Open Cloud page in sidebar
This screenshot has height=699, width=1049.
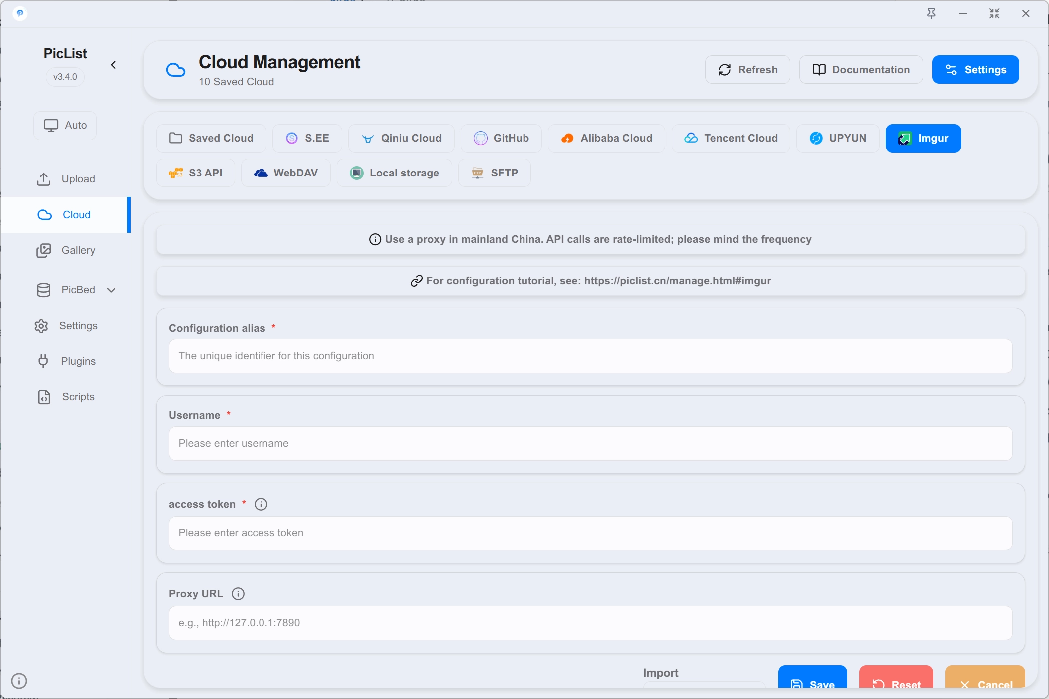pos(65,215)
